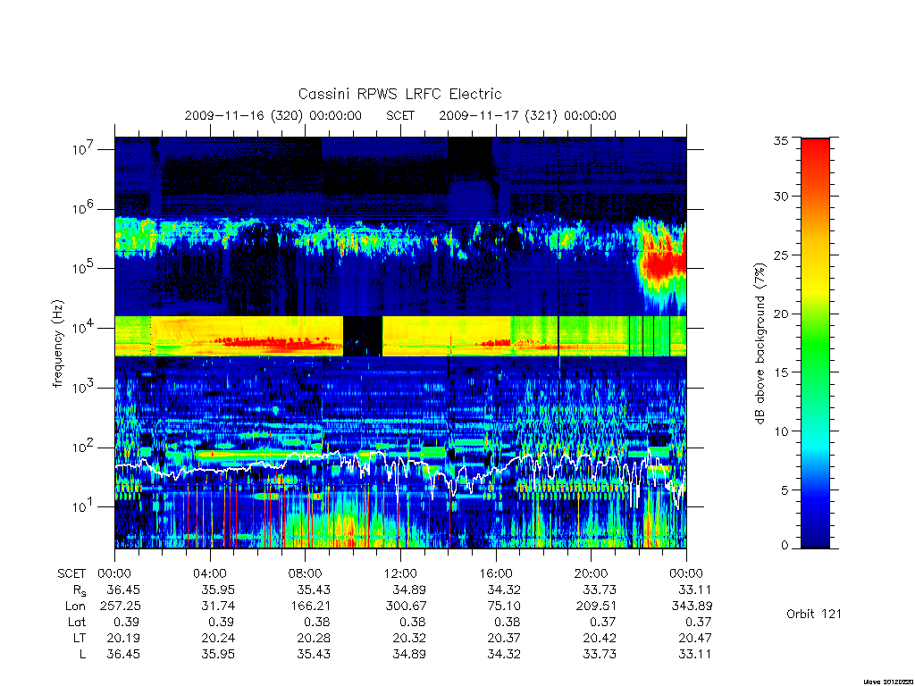Click colorbar tick value 20

[781, 314]
